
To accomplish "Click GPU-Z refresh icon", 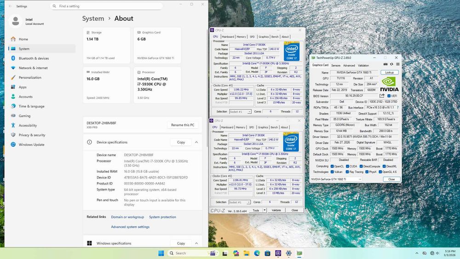I will 391,64.
